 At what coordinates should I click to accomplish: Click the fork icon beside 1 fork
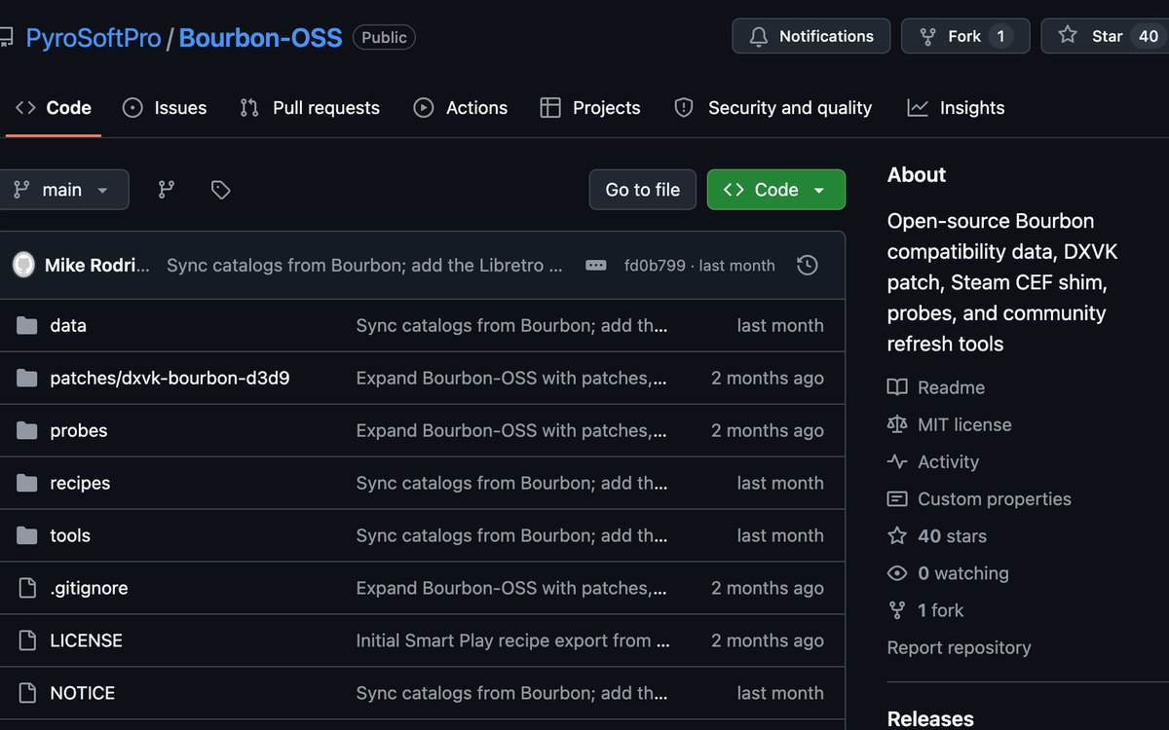(897, 610)
